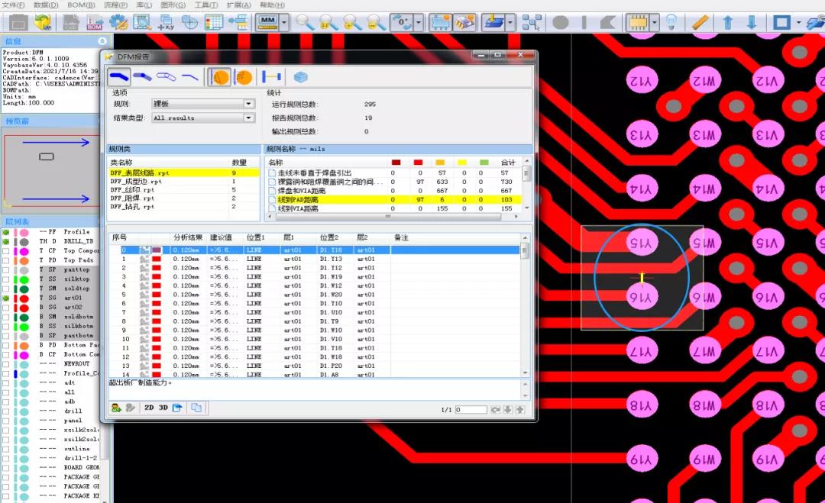Open the 数据(D) menu
Viewport: 825px width, 503px height.
(46, 5)
